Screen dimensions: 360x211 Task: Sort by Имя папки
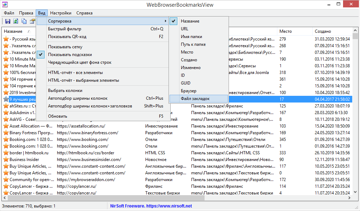point(199,37)
